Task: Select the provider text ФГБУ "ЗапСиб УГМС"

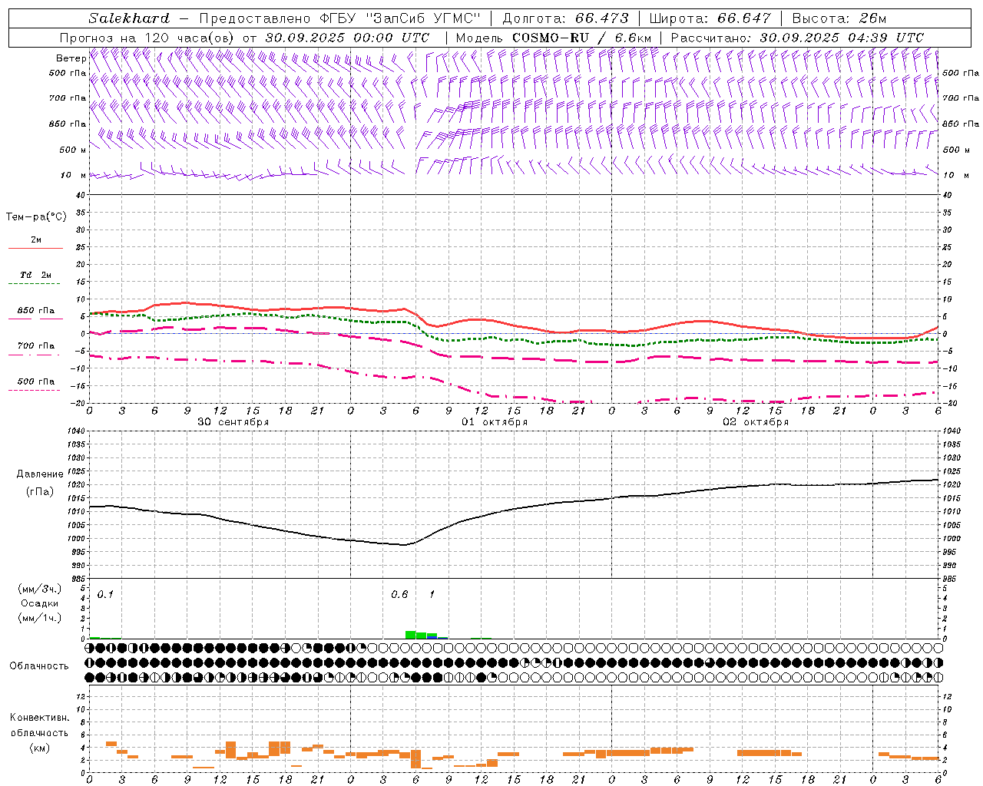Action: pyautogui.click(x=399, y=18)
